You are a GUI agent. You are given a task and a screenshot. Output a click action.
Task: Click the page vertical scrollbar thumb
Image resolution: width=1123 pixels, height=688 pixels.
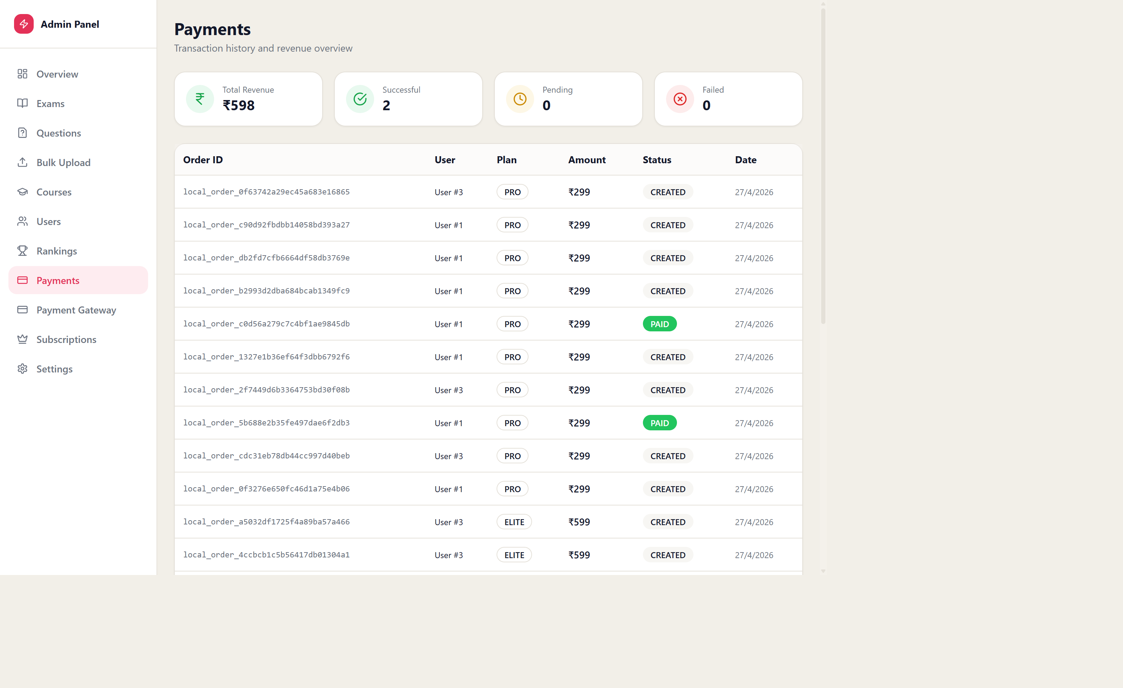pyautogui.click(x=823, y=166)
